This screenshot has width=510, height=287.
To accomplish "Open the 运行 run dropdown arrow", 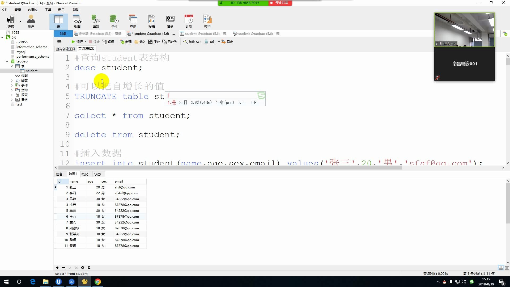I will coord(86,42).
